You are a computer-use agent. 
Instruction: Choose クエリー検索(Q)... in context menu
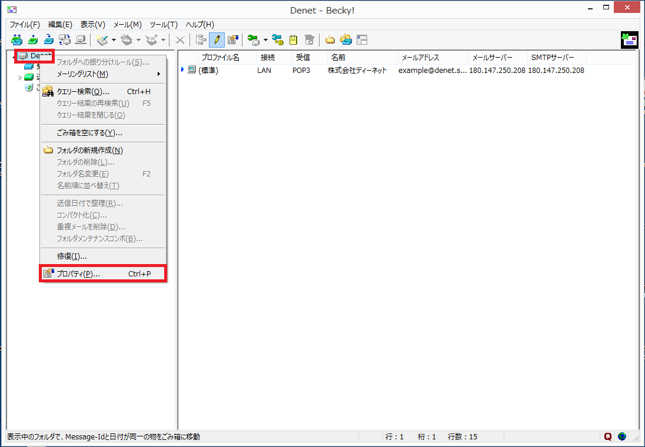[x=103, y=92]
